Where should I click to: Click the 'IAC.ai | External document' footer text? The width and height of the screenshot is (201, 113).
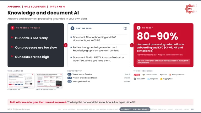tap(19, 109)
